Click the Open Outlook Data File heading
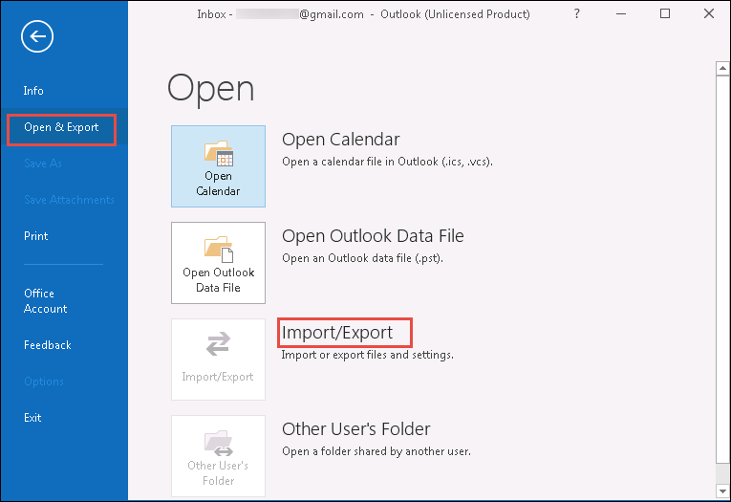This screenshot has height=502, width=731. 373,236
